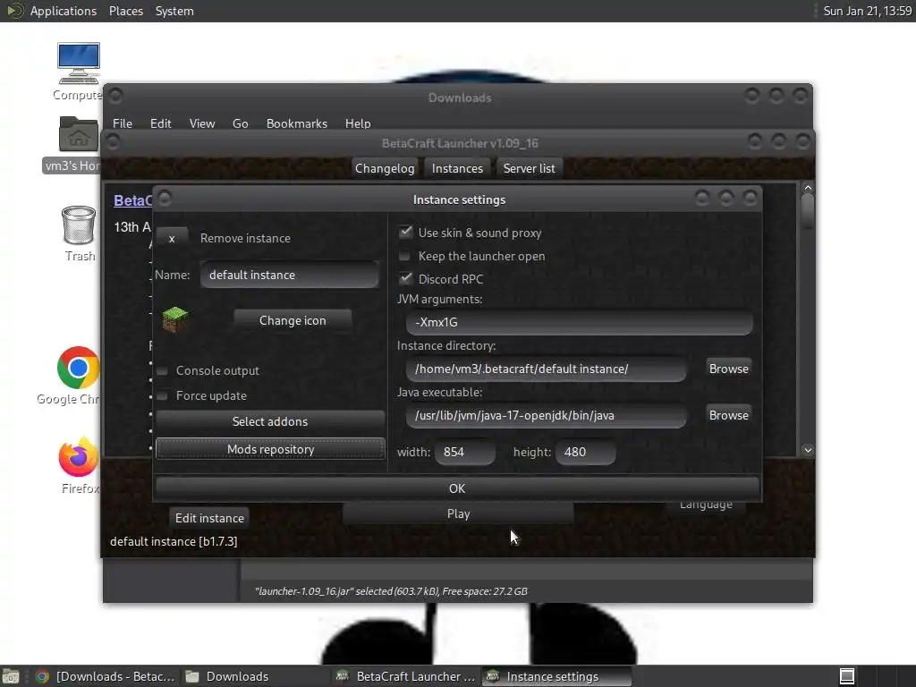Click the changelog scrollbar down arrow
Image resolution: width=916 pixels, height=687 pixels.
pos(808,450)
